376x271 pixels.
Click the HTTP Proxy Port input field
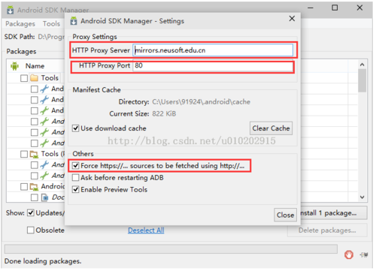[213, 66]
